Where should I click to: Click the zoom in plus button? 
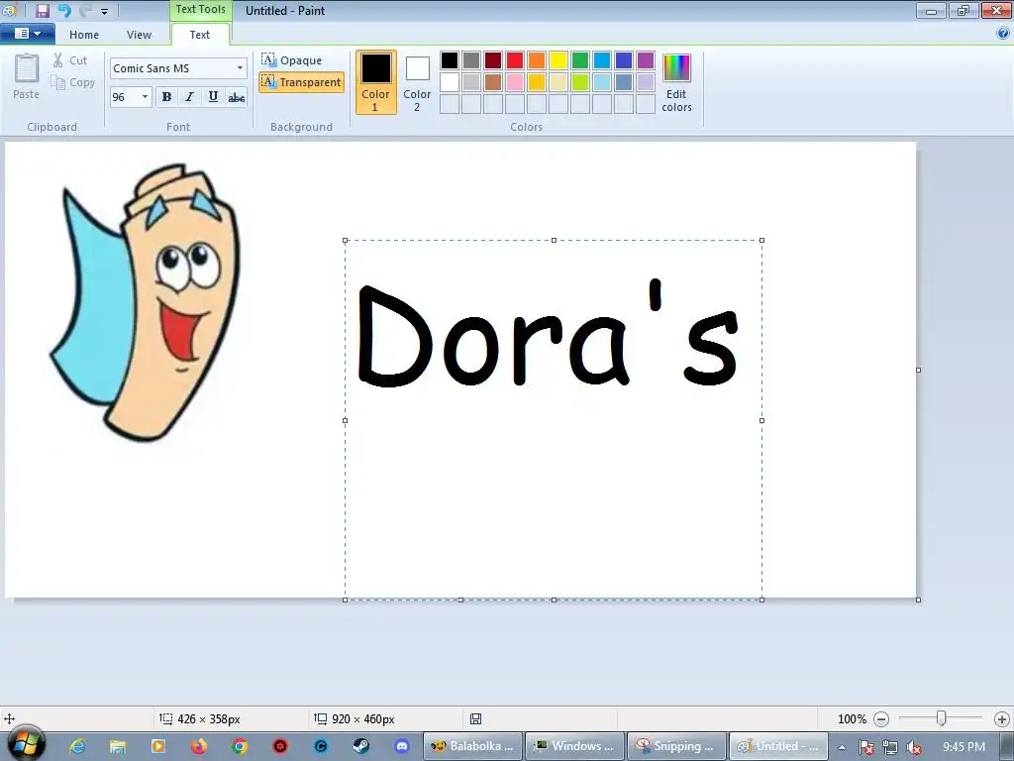tap(1002, 719)
